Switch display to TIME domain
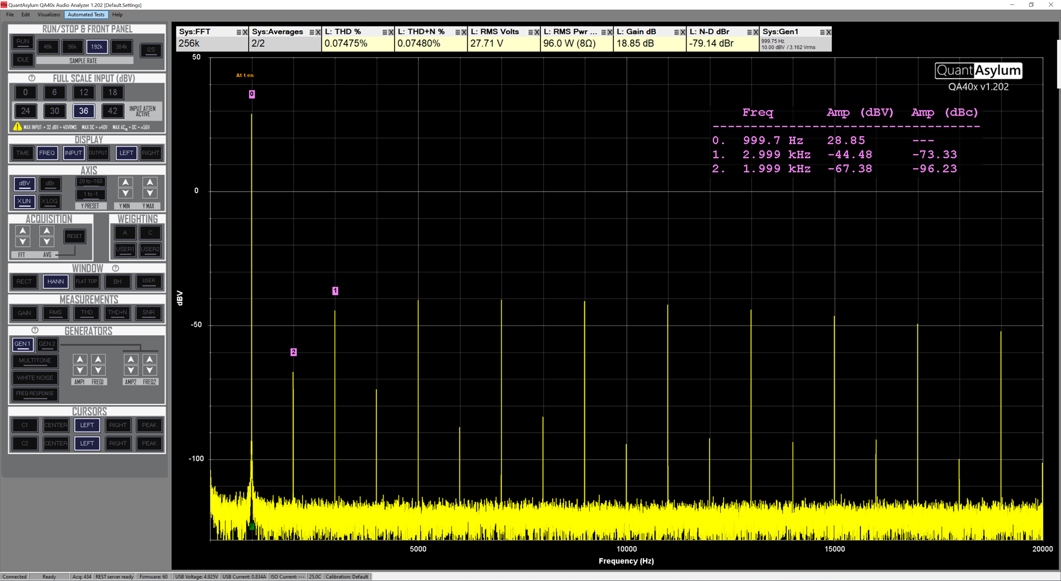Screen dimensions: 1061x581 [x=23, y=153]
